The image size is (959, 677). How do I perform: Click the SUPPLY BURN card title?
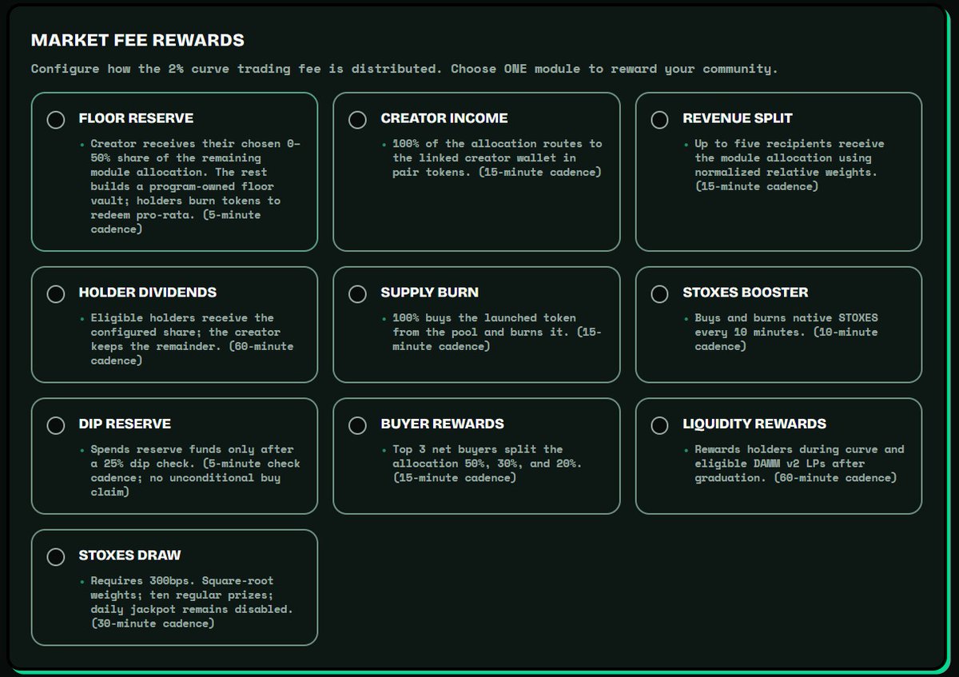430,293
